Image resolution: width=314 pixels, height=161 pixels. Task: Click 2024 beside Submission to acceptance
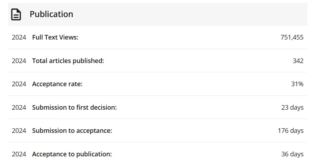(x=19, y=131)
